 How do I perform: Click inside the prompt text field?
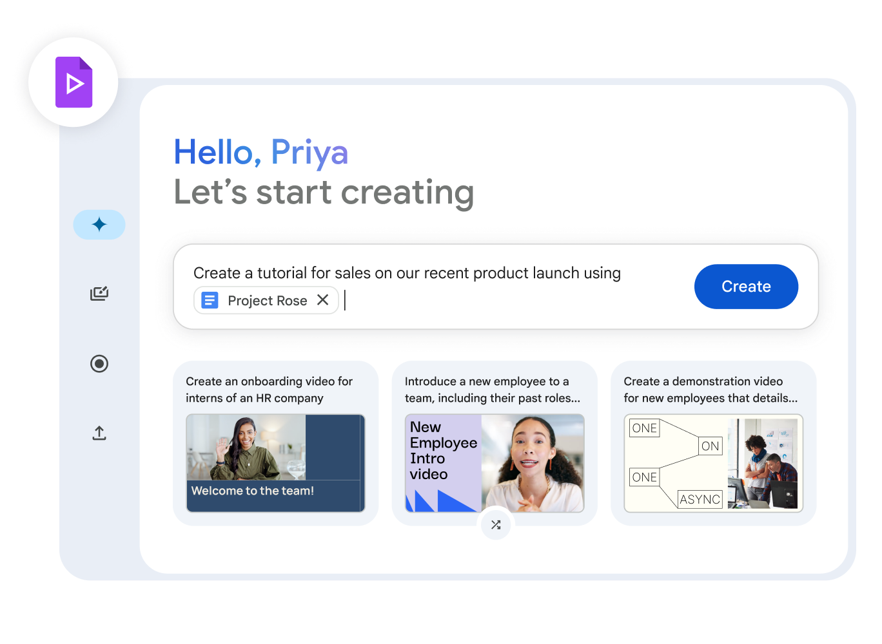406,272
